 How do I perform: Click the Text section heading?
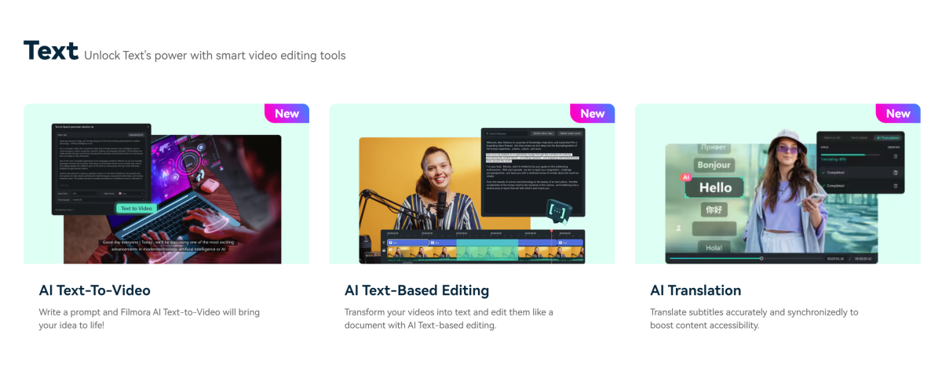point(51,50)
